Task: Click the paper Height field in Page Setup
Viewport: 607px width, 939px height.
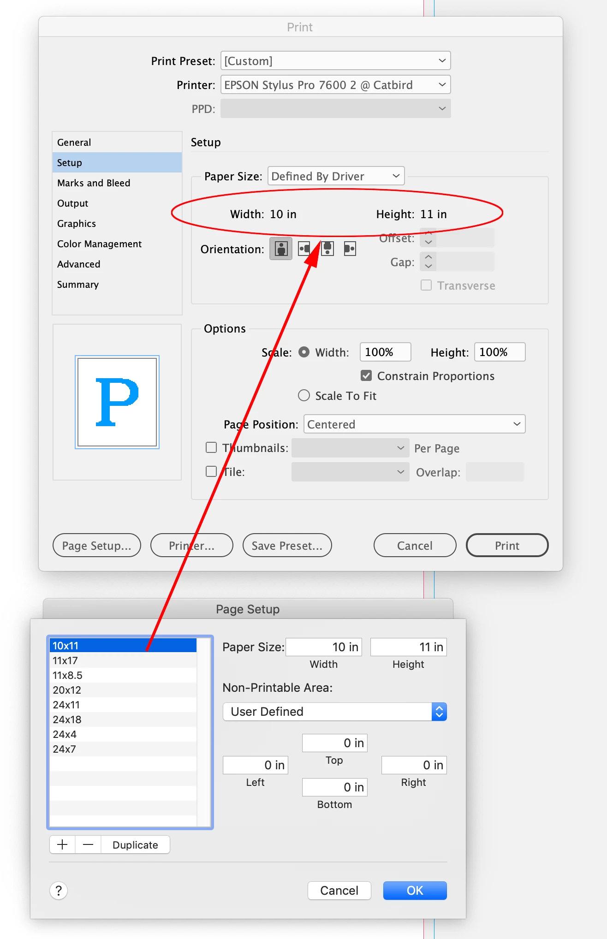Action: coord(409,647)
